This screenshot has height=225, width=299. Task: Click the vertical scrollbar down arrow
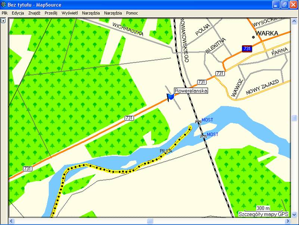click(x=294, y=215)
